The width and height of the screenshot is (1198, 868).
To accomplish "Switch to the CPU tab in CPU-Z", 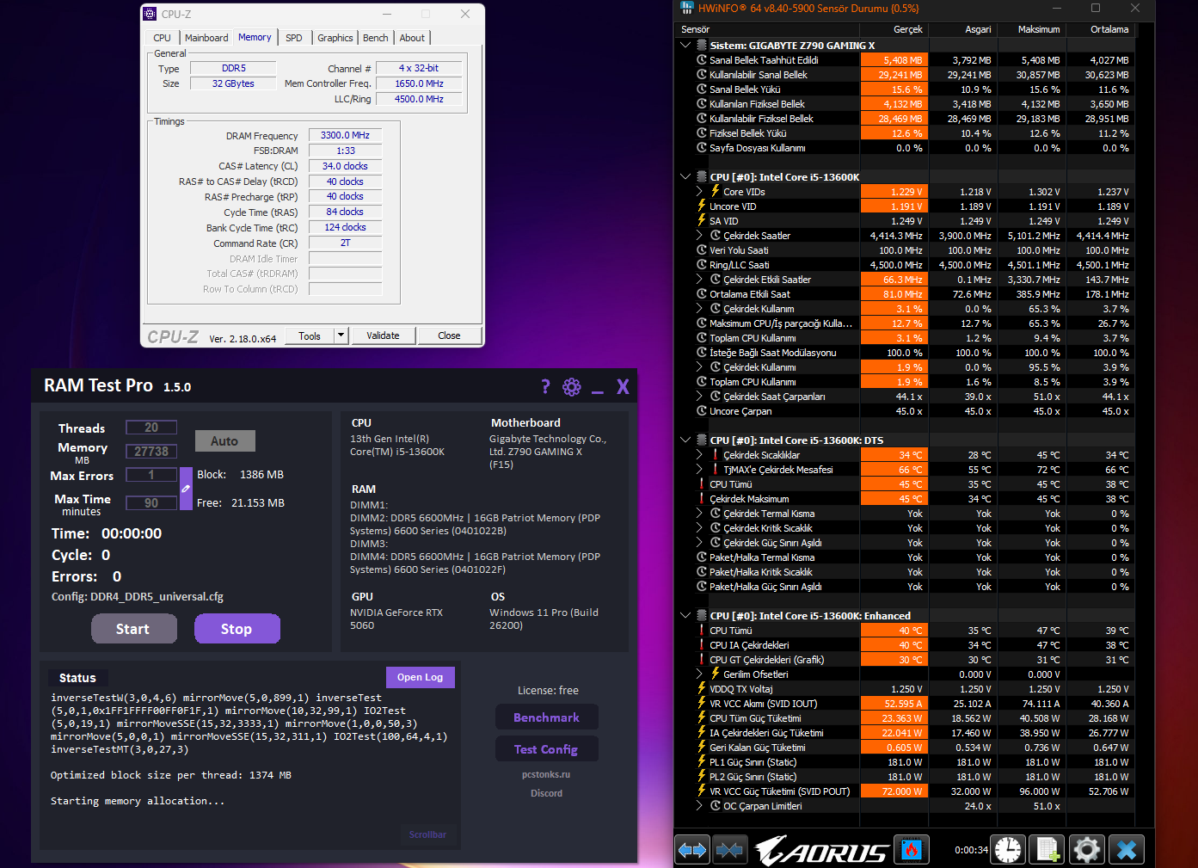I will [x=163, y=38].
